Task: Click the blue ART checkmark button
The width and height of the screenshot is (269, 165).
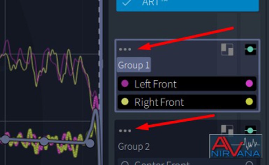Action: tap(188, 6)
